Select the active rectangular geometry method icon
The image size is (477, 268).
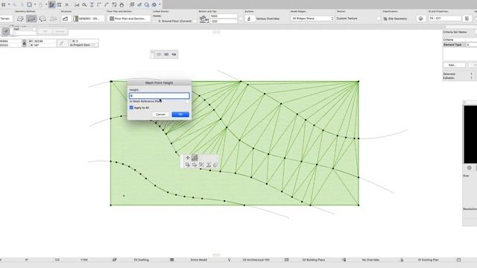coord(31,19)
